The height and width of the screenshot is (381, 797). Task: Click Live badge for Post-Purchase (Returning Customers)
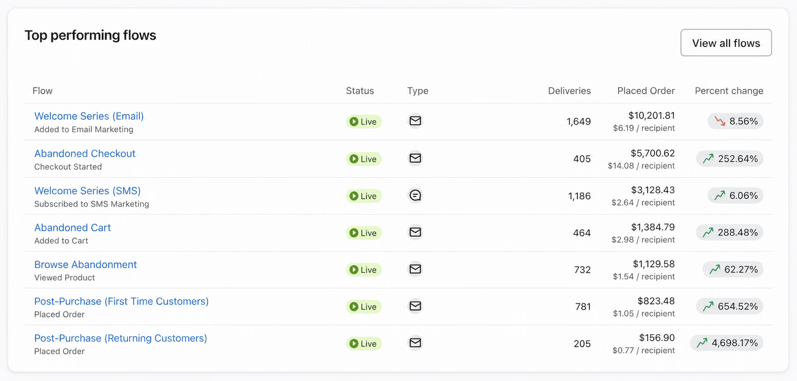tap(363, 343)
